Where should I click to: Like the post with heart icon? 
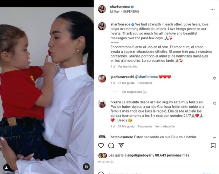point(101,145)
